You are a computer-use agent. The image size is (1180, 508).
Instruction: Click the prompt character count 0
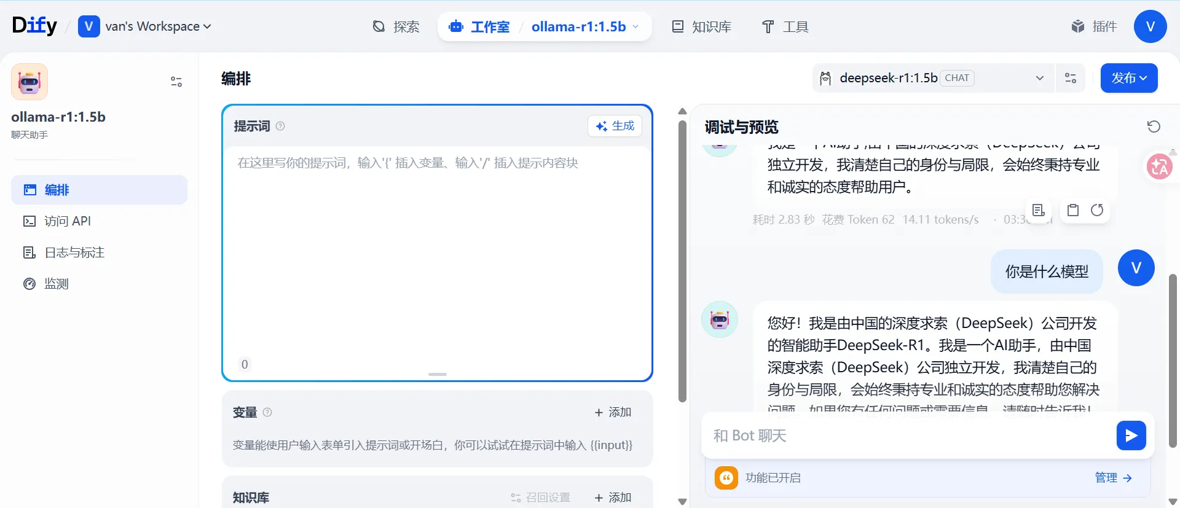coord(245,364)
